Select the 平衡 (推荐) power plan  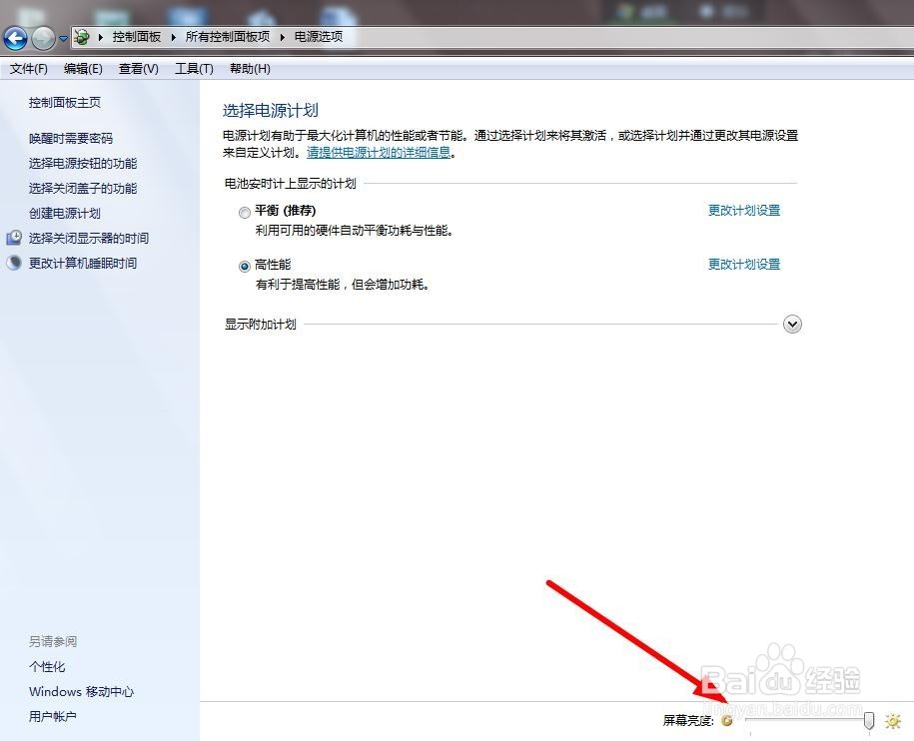click(244, 212)
